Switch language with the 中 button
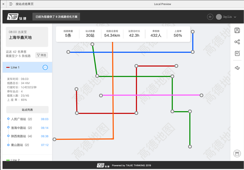Image resolution: width=244 pixels, height=170 pixels. (x=210, y=17)
